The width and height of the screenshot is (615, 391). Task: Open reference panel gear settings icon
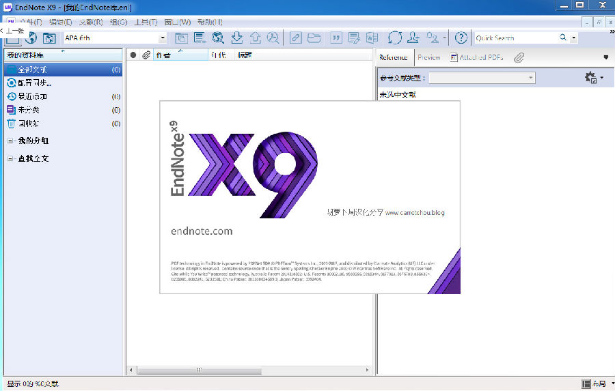coord(590,78)
